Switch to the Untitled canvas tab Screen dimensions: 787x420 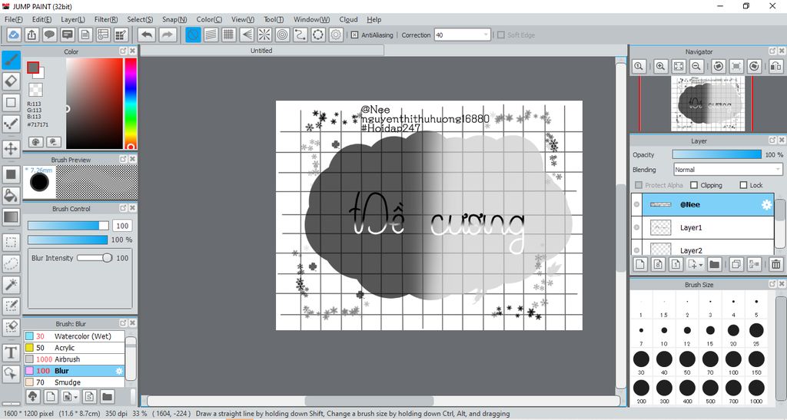[x=261, y=51]
